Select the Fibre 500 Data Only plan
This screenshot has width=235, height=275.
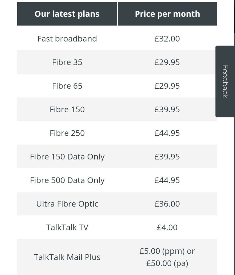[x=67, y=180]
